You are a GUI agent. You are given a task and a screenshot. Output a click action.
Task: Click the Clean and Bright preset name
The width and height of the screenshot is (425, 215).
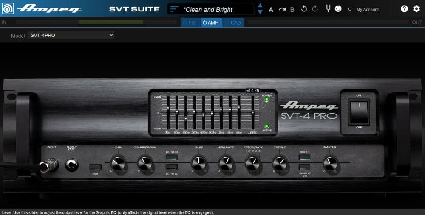tap(208, 10)
